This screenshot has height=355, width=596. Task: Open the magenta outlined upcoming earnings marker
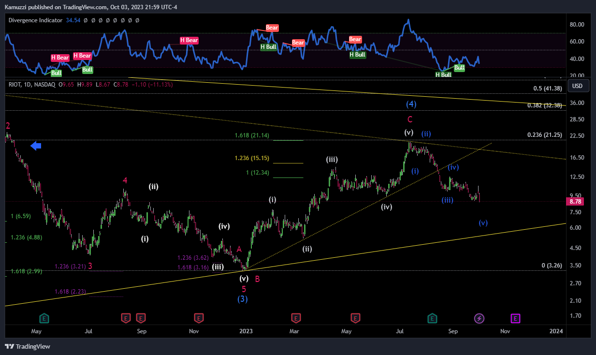click(x=515, y=318)
